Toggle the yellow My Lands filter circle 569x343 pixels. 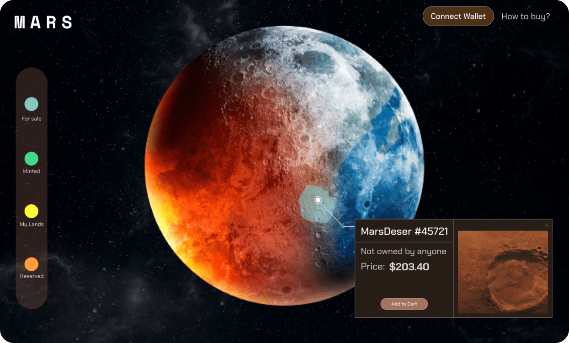[x=32, y=211]
